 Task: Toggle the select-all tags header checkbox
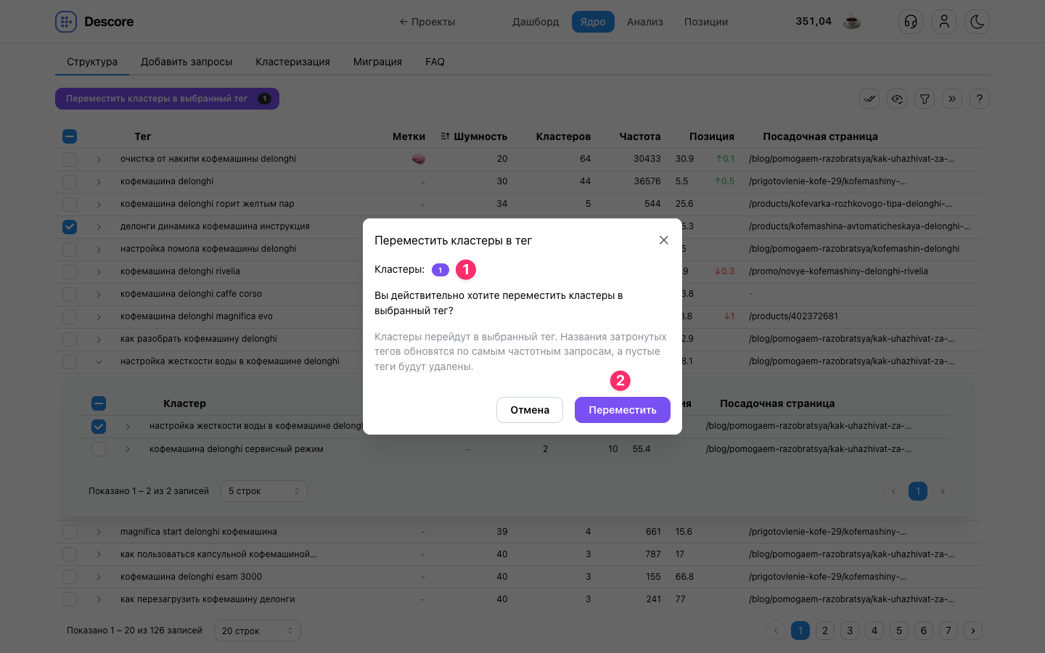(70, 136)
